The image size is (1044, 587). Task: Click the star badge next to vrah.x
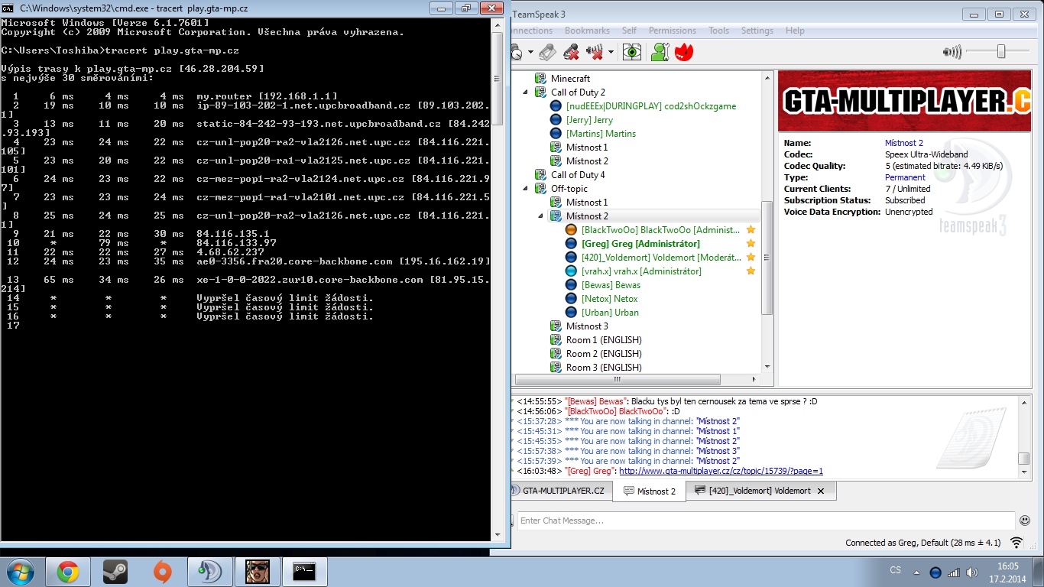click(x=751, y=271)
